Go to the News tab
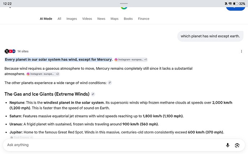 point(101,19)
